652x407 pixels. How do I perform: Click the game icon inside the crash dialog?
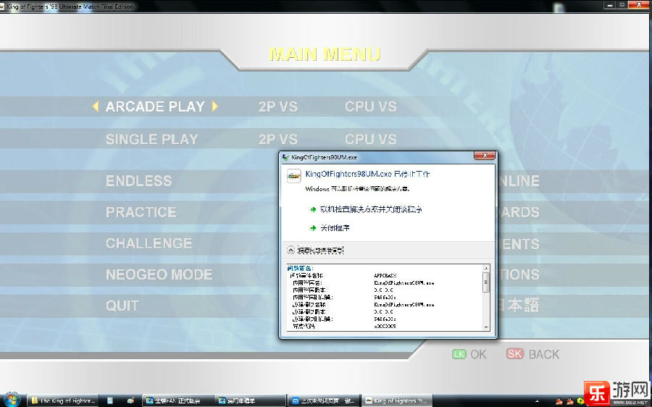[x=293, y=176]
